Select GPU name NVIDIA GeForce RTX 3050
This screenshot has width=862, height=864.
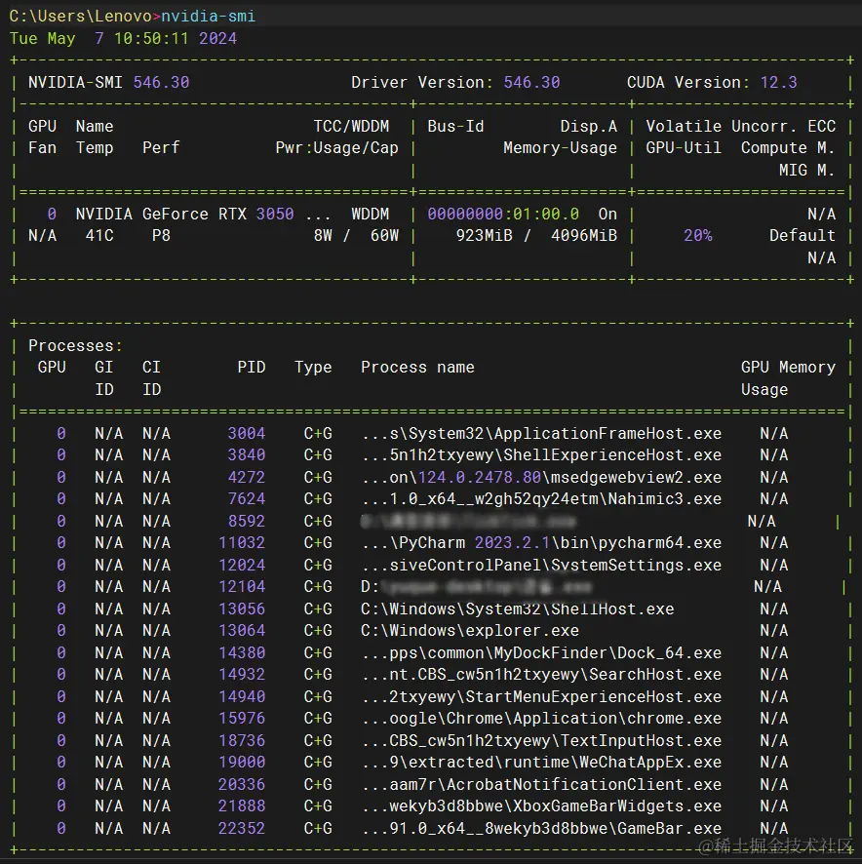[184, 214]
